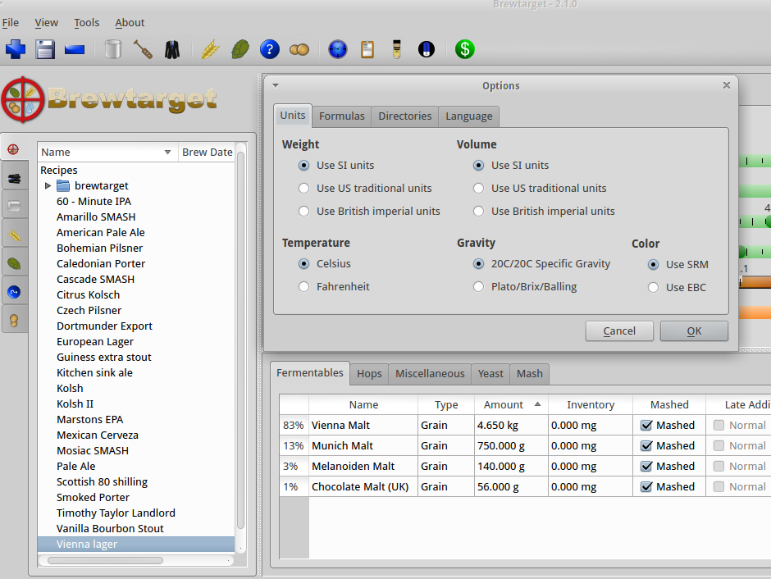This screenshot has width=771, height=579.
Task: Click the Options dialog title dropdown arrow
Action: 276,85
